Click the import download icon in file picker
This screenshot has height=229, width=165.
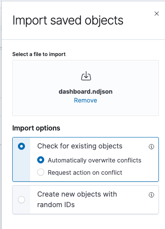86,76
